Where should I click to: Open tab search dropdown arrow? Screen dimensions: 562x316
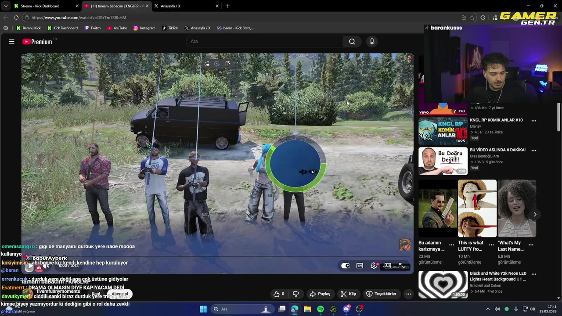[5, 6]
